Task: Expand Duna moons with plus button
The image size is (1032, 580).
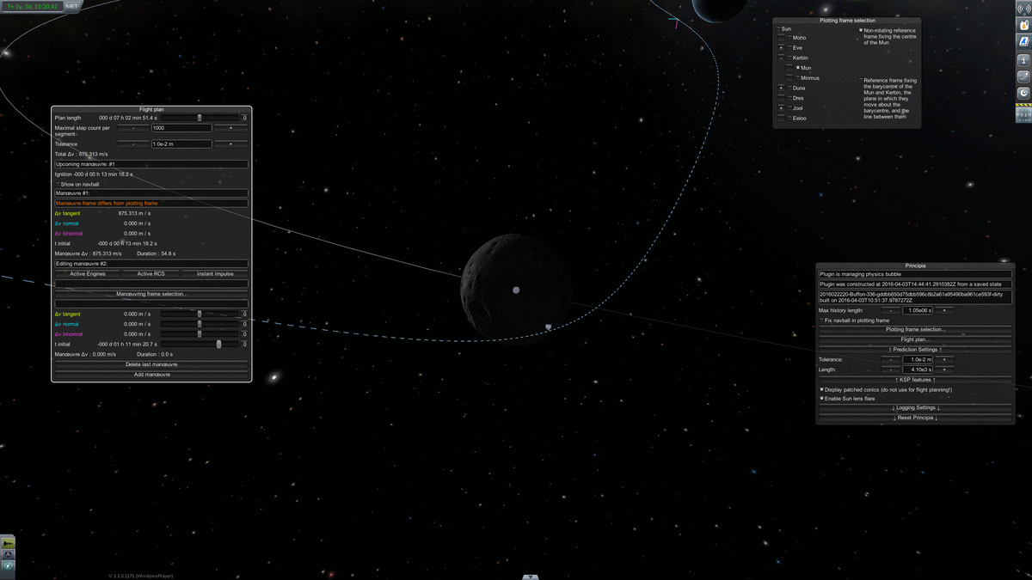Action: pyautogui.click(x=781, y=88)
